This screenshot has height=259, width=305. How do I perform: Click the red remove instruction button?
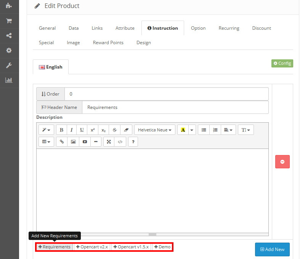(282, 161)
